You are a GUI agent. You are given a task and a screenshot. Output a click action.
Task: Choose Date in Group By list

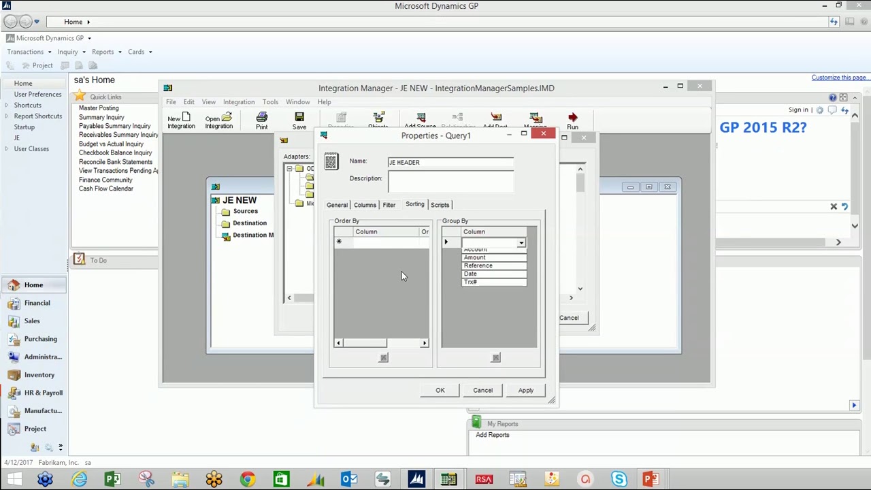point(494,274)
